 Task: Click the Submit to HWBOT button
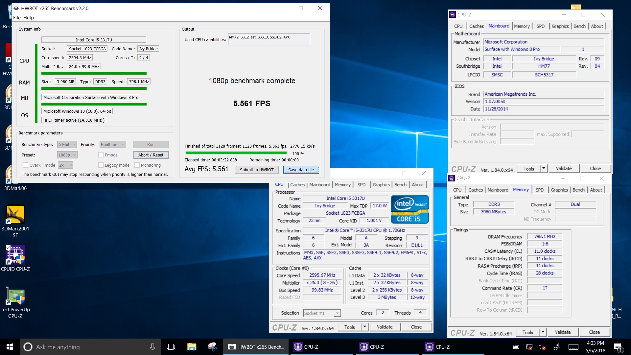coord(257,170)
